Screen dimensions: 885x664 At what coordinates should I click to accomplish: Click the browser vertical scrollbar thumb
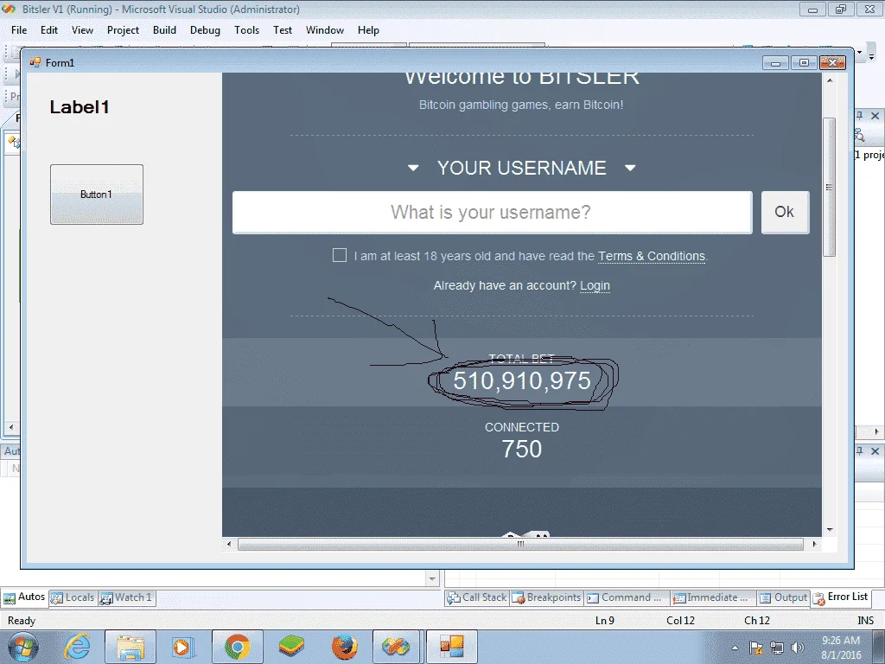(829, 187)
